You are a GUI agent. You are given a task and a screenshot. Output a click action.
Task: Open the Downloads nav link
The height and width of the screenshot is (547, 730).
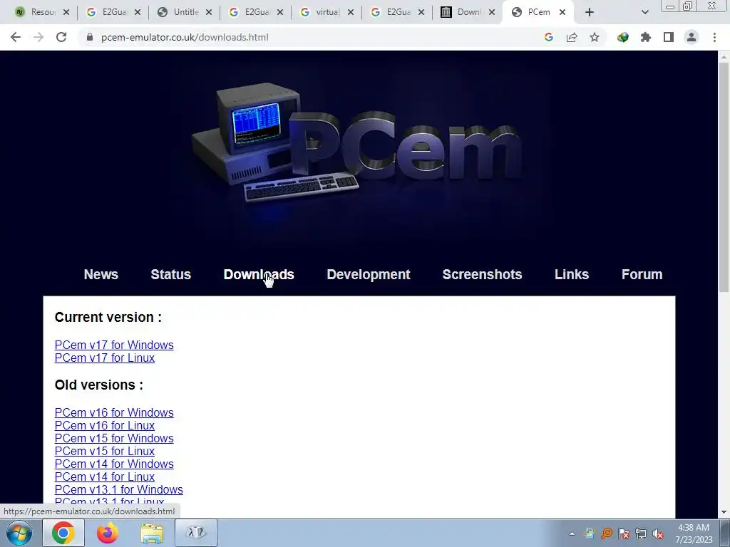(x=259, y=274)
